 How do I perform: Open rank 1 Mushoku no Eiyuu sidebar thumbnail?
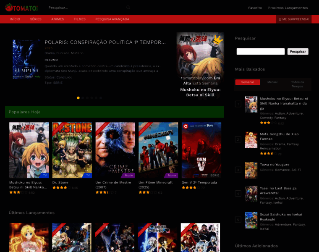pyautogui.click(x=251, y=105)
